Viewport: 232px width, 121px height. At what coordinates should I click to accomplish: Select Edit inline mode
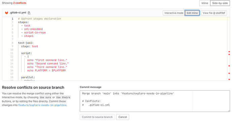(x=192, y=13)
